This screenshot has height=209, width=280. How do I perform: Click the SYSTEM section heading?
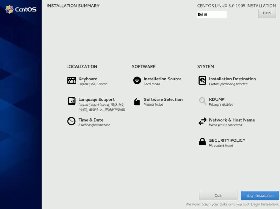(x=205, y=66)
